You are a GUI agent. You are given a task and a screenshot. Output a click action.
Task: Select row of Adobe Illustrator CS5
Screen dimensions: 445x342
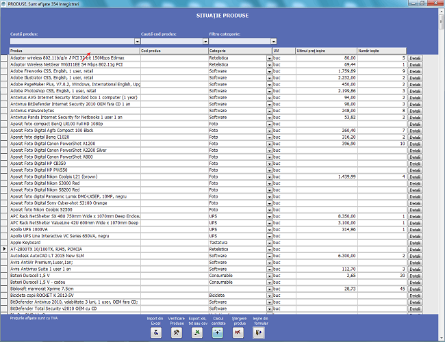click(x=4, y=78)
